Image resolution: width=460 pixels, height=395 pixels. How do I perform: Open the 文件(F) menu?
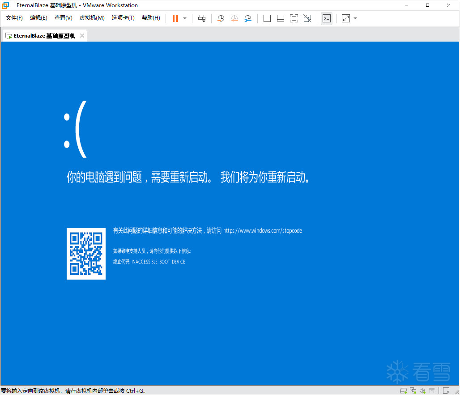pyautogui.click(x=14, y=18)
